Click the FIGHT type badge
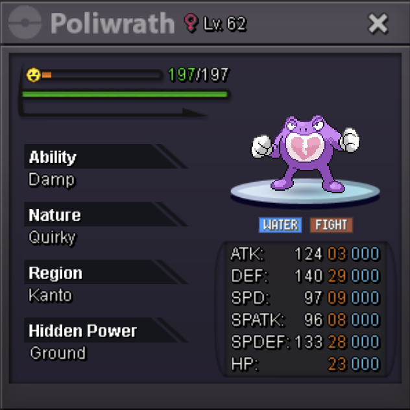 coord(332,225)
